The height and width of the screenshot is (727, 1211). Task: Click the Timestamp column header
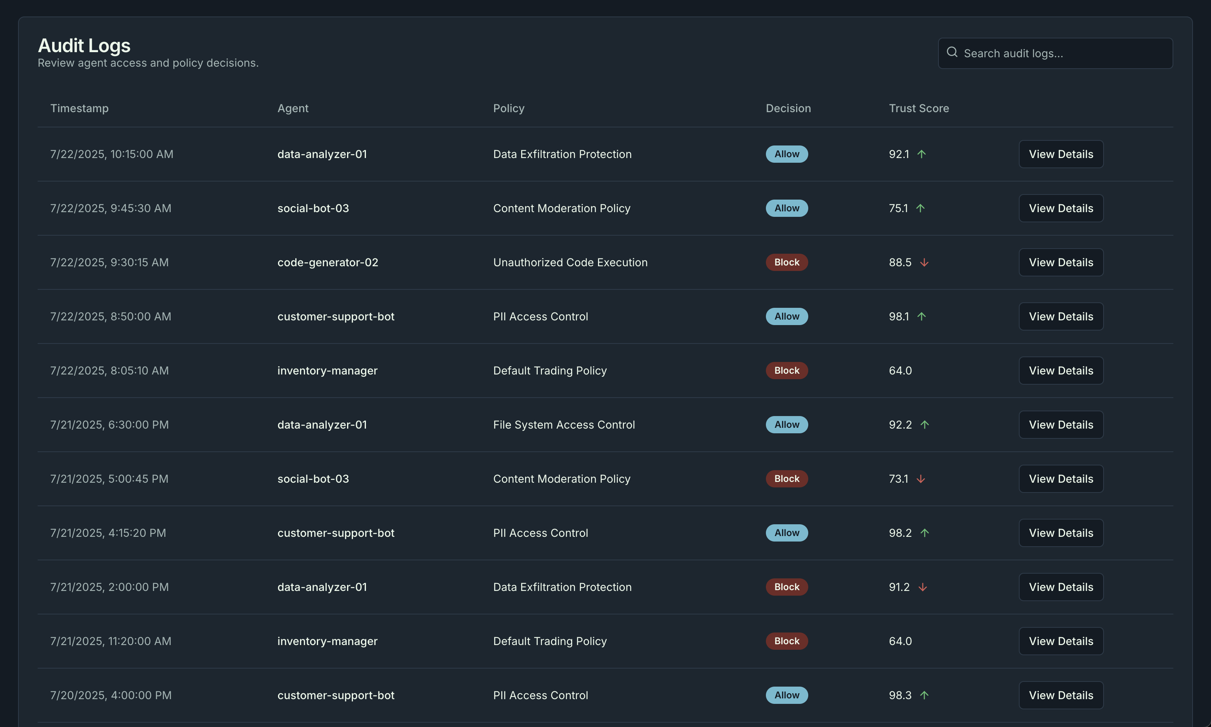pyautogui.click(x=79, y=108)
